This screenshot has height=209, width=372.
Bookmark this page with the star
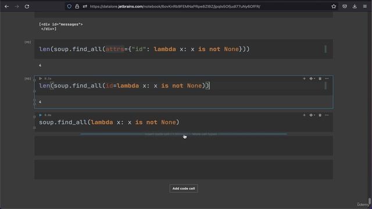pyautogui.click(x=334, y=6)
